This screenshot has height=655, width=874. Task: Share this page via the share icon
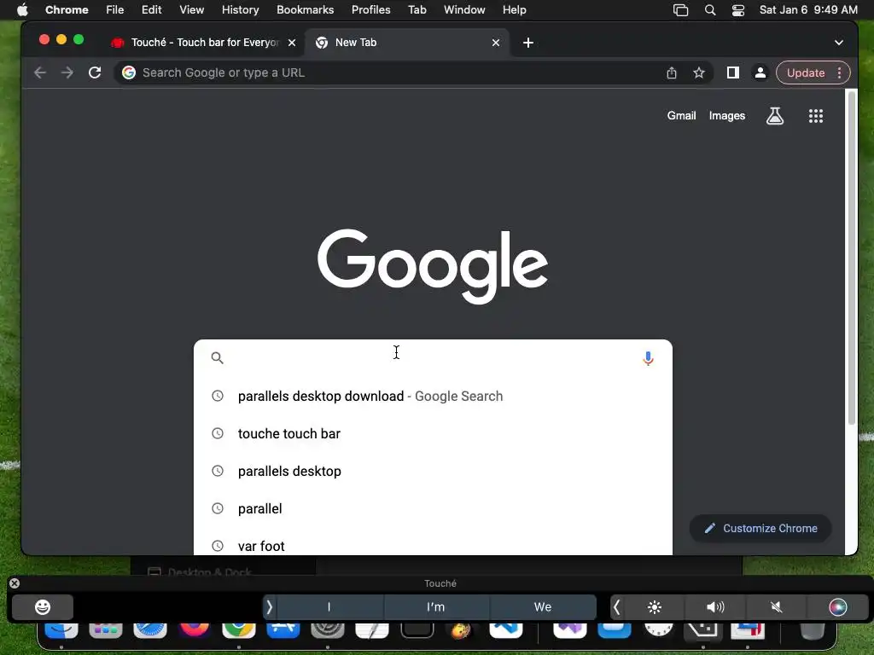click(672, 73)
